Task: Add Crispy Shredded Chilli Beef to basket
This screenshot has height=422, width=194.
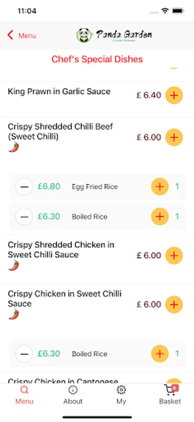Action: point(174,137)
